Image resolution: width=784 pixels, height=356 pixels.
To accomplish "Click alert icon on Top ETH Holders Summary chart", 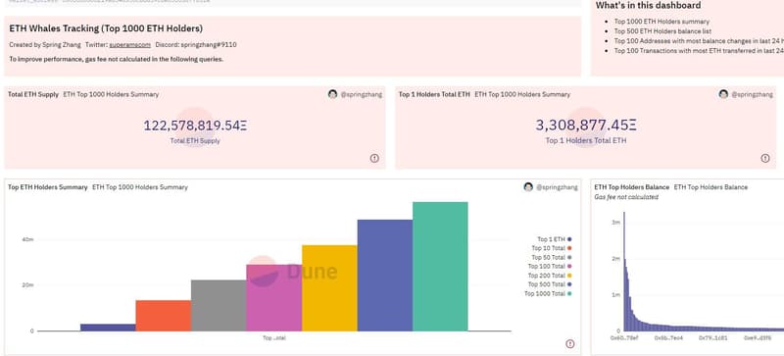I will pyautogui.click(x=570, y=344).
